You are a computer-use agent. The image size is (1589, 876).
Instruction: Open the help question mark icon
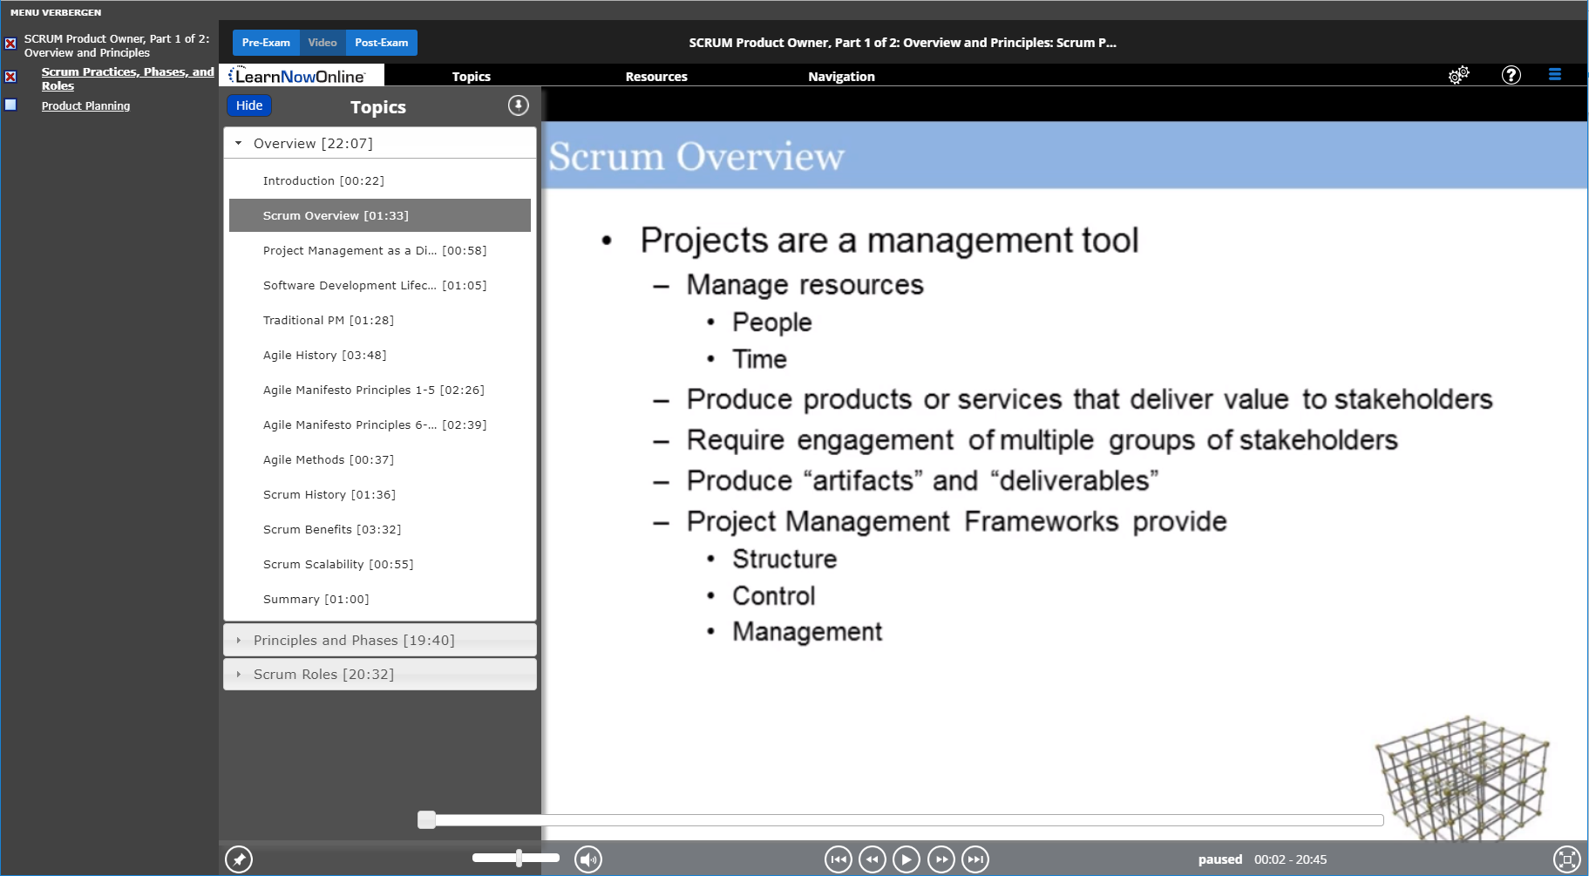coord(1511,76)
